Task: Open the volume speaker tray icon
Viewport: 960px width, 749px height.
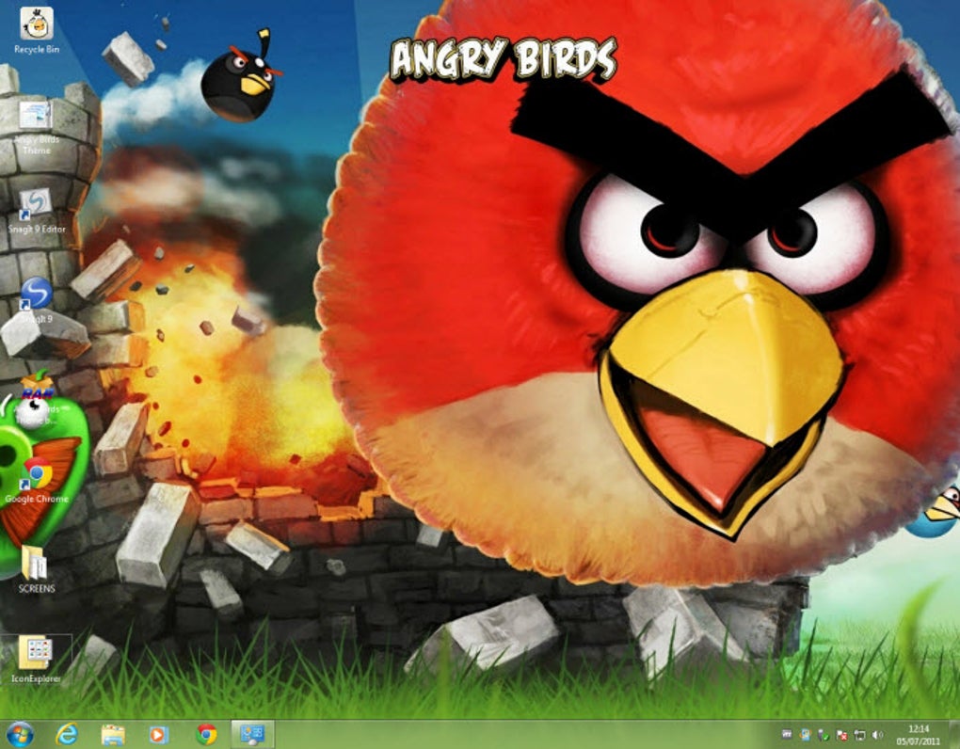Action: tap(878, 734)
